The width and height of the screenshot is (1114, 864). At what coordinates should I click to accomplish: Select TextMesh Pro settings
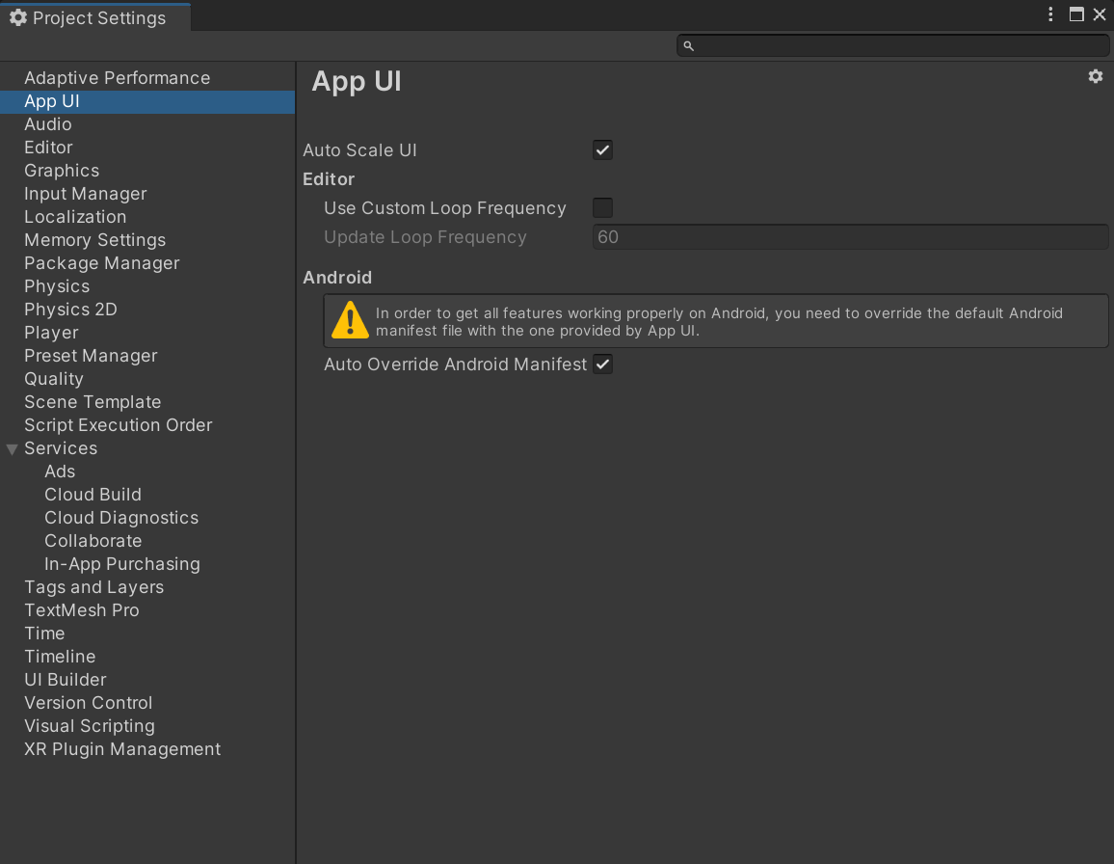82,609
